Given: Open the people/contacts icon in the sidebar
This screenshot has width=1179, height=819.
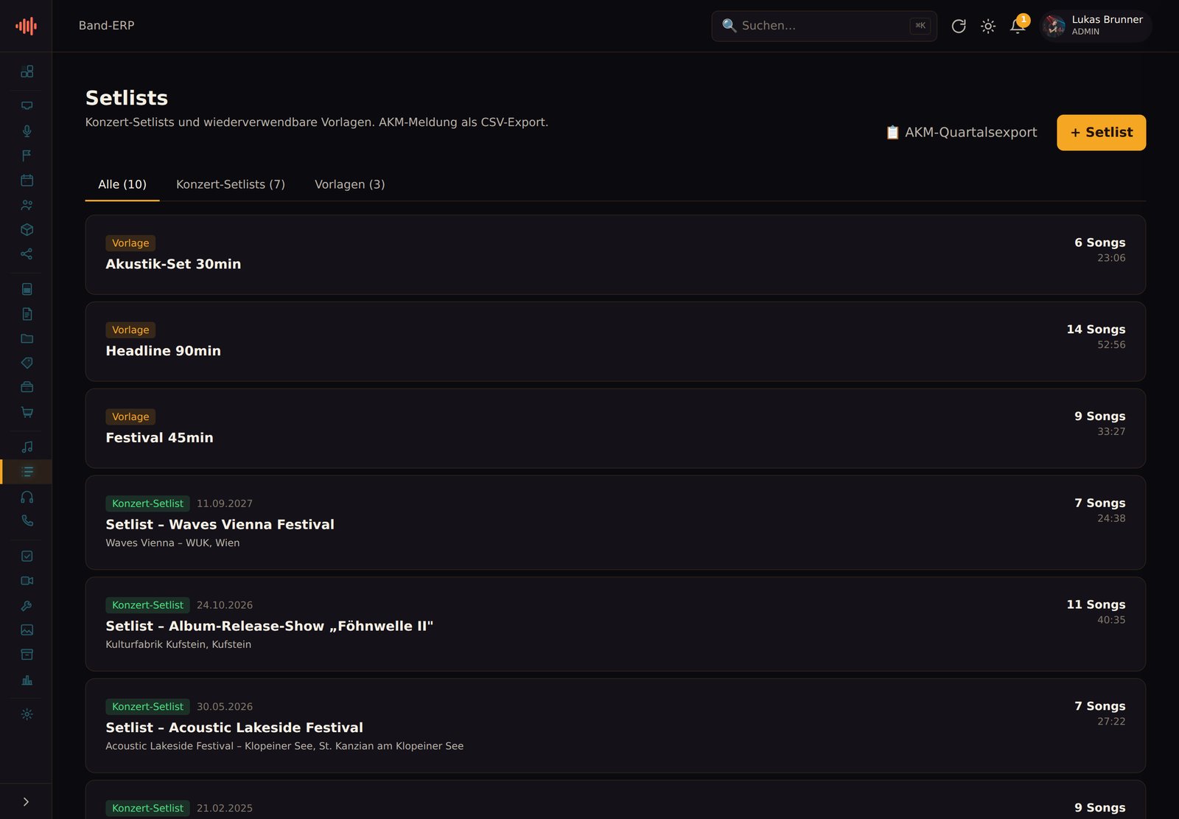Looking at the screenshot, I should (x=27, y=205).
